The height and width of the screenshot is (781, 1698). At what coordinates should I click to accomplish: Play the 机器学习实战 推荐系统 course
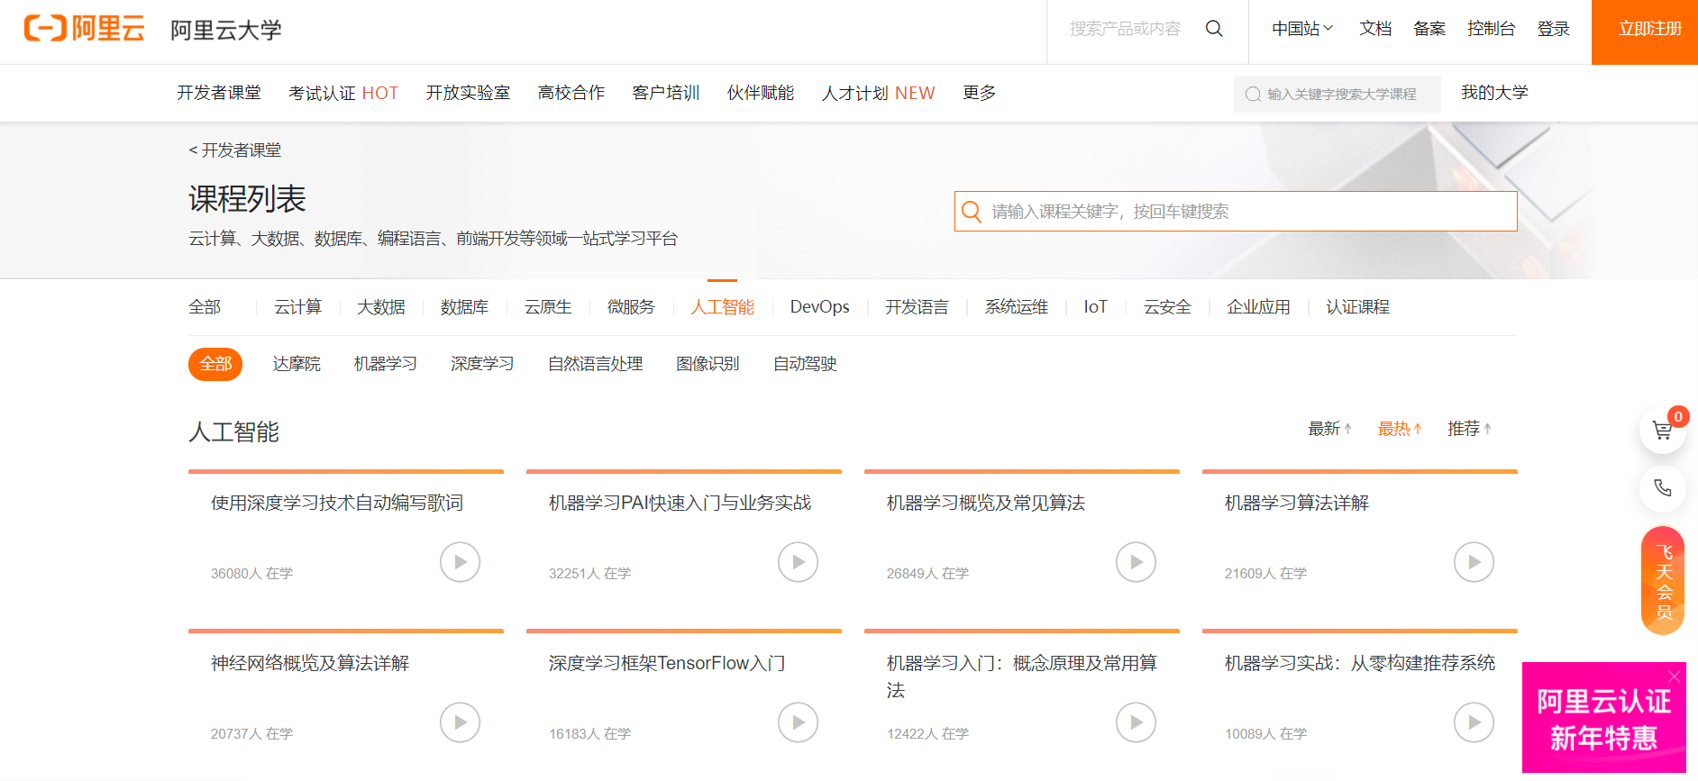click(1474, 722)
